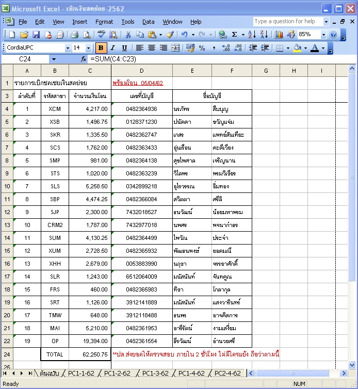Switch to the PC1-1-62 sheet tab
The image size is (358, 389).
click(x=81, y=373)
